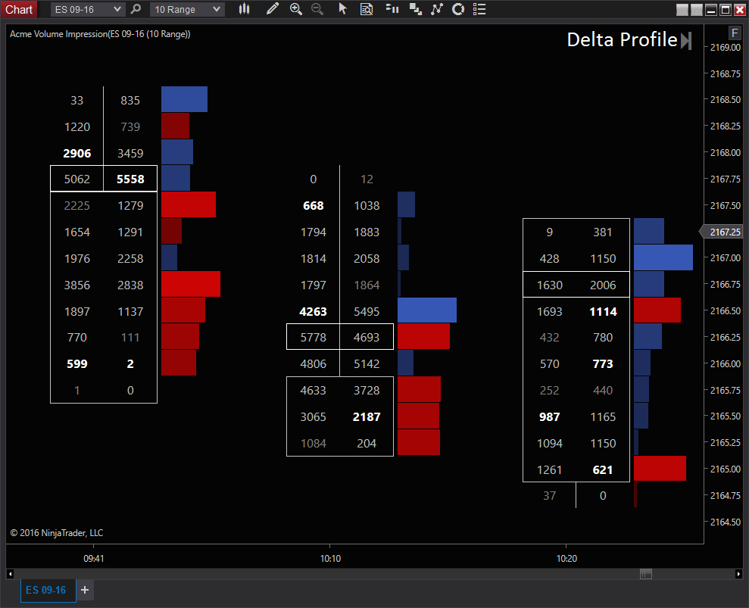This screenshot has height=608, width=749.
Task: Click the 4633 volume cell
Action: pyautogui.click(x=314, y=391)
